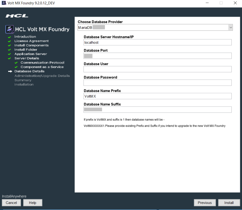Click the checkmark beside Application Server
The height and width of the screenshot is (210, 242).
[x=9, y=54]
